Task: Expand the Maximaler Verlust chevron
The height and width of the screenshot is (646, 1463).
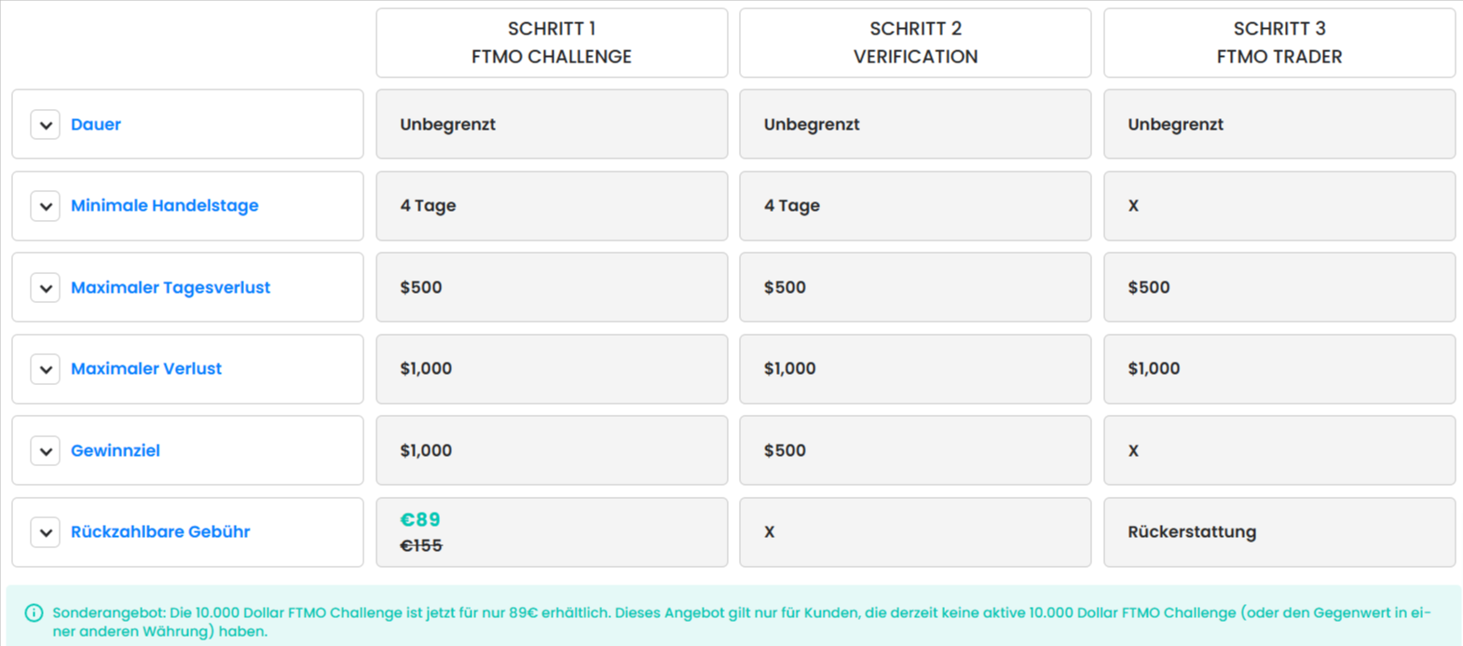Action: click(45, 369)
